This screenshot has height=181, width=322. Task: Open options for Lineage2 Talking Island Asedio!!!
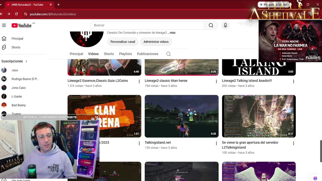(294, 81)
